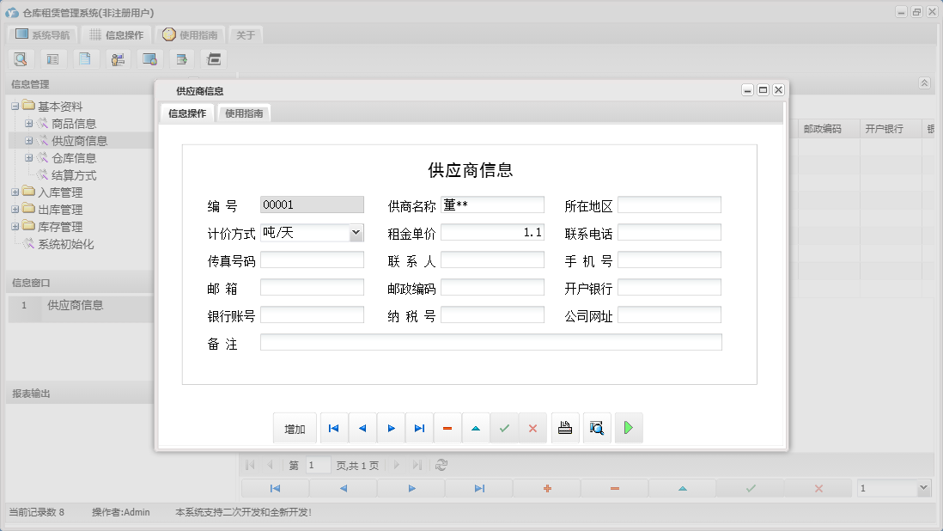This screenshot has height=531, width=943.
Task: Open the 关于 menu item
Action: click(246, 35)
